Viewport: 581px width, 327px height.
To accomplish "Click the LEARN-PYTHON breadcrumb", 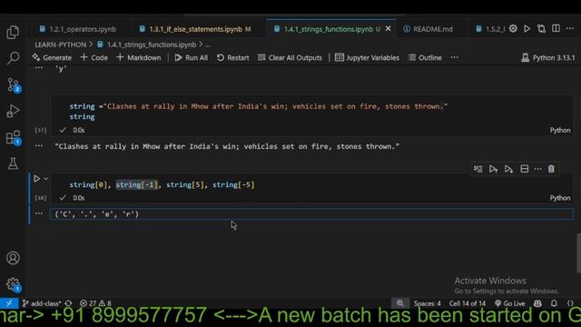I will (x=61, y=45).
